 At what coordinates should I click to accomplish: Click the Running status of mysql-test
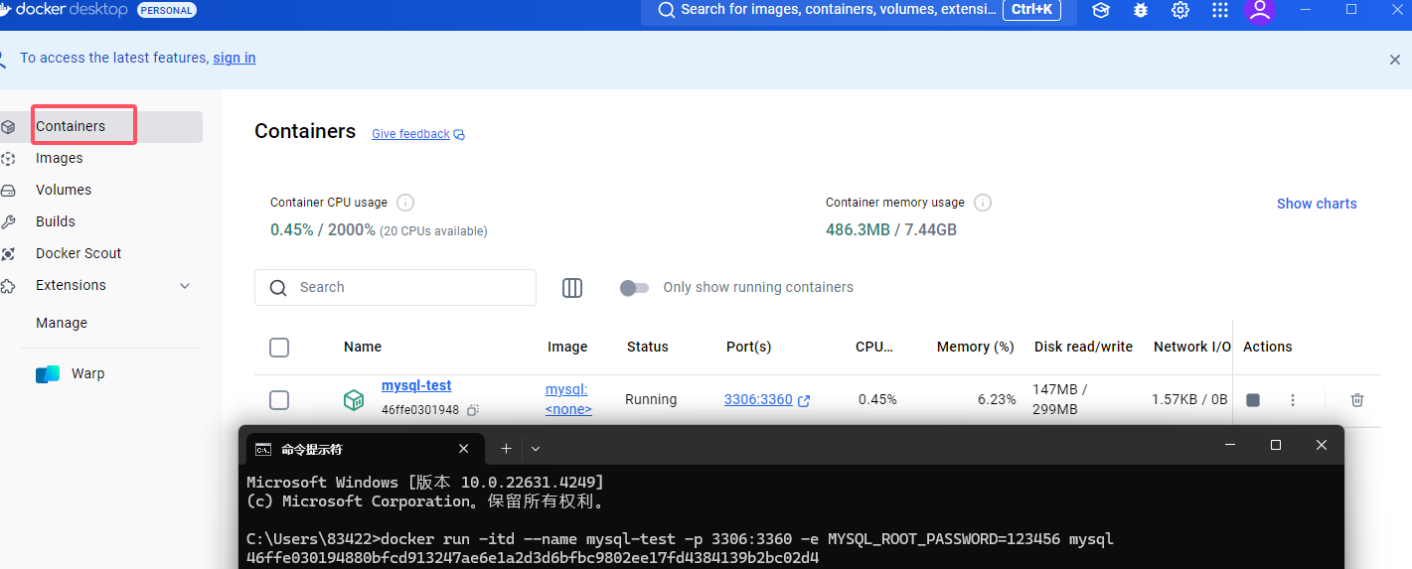[651, 399]
